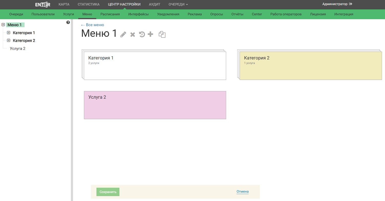Select the pink Услуга 2 card
Screen dimensions: 385x201
click(155, 105)
